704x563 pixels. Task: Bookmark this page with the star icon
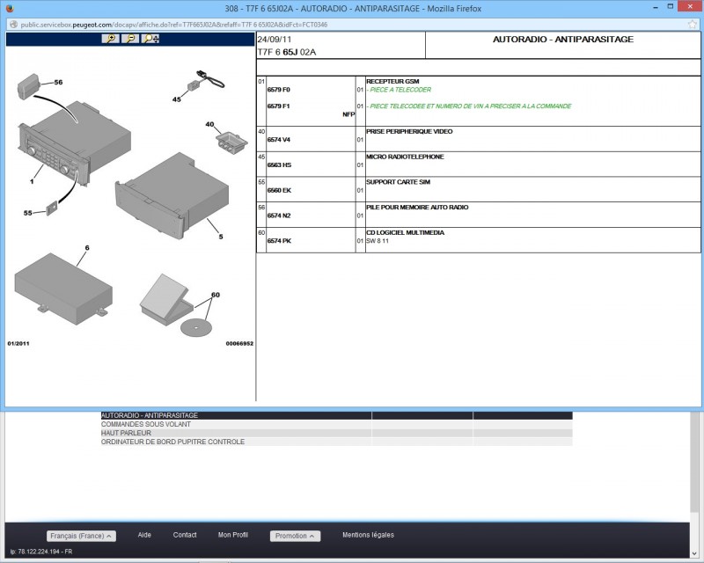693,26
